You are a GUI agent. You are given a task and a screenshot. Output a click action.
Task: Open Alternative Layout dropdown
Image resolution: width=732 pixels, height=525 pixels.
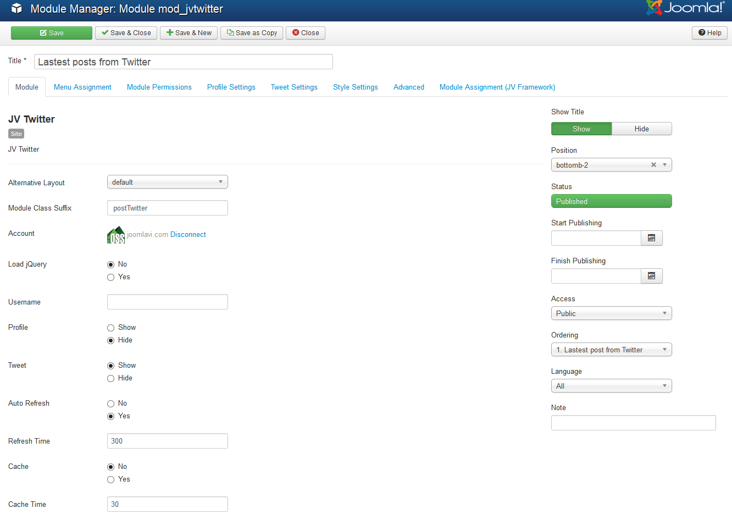[168, 182]
